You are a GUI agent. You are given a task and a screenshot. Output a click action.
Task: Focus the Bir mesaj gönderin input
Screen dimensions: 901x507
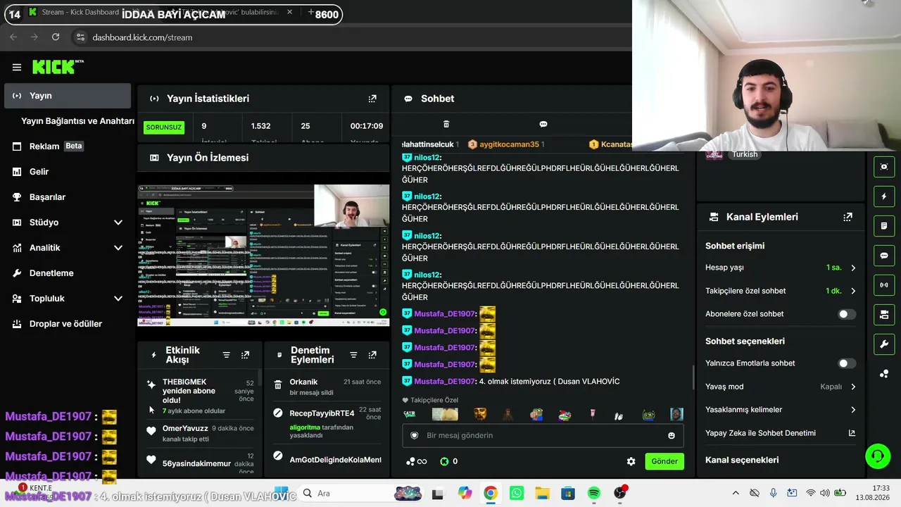[x=542, y=435]
